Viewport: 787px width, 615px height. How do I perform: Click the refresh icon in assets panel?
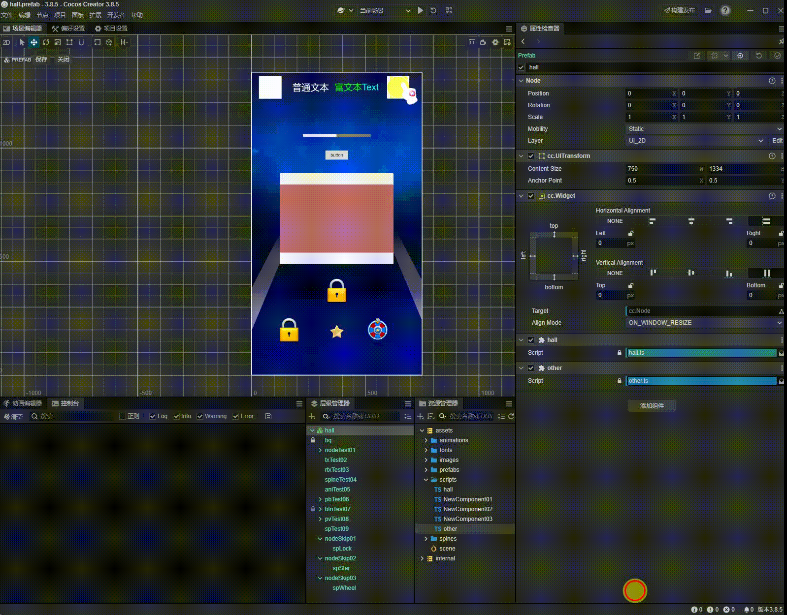(511, 416)
